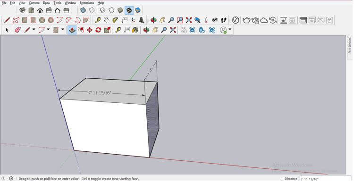Toggle X-Ray face style
Image resolution: width=354 pixels, height=182 pixels.
point(83,10)
